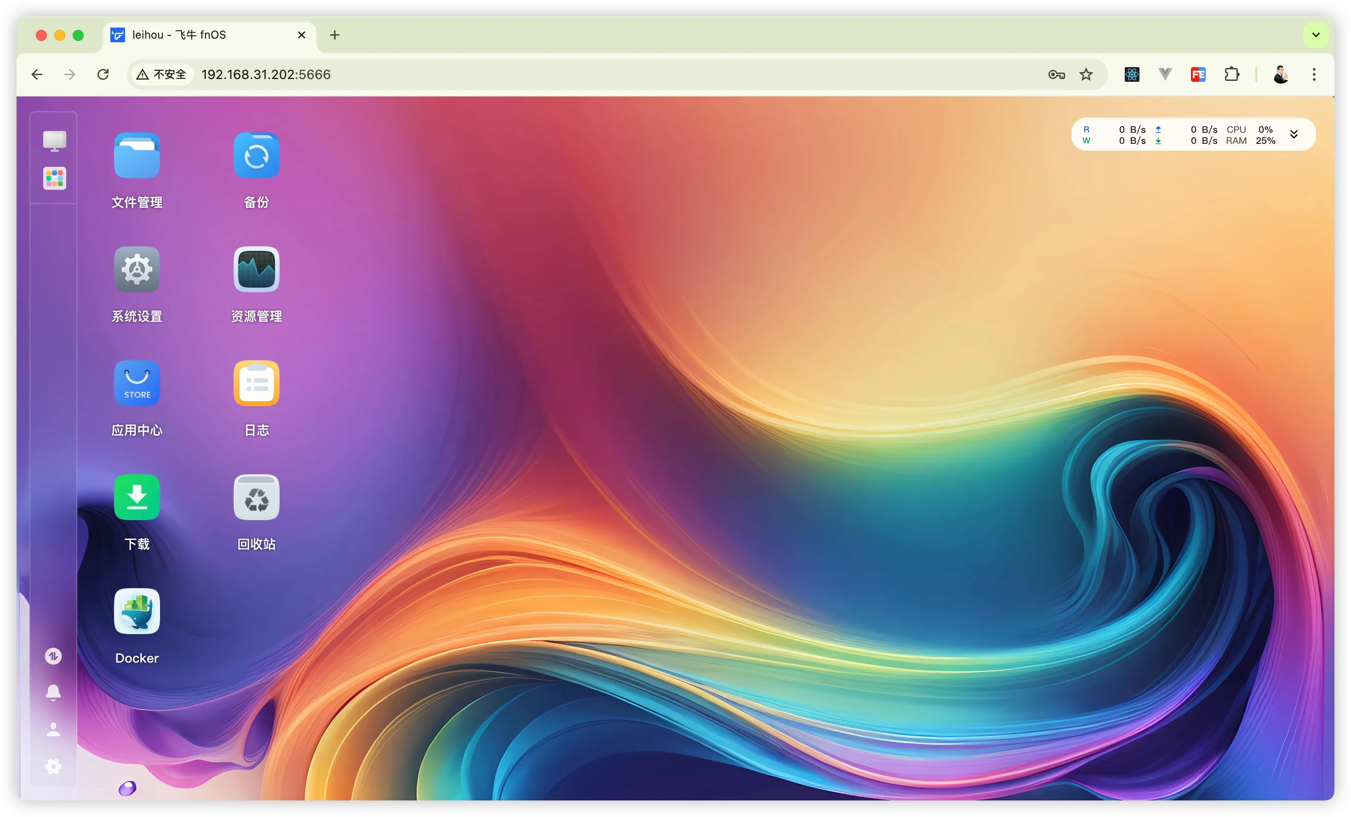Open the browser extensions puzzle menu

(x=1231, y=74)
